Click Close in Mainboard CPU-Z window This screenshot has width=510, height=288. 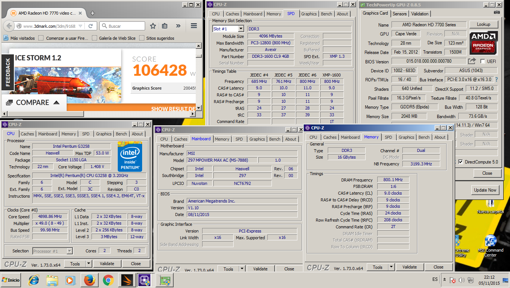[x=289, y=269]
